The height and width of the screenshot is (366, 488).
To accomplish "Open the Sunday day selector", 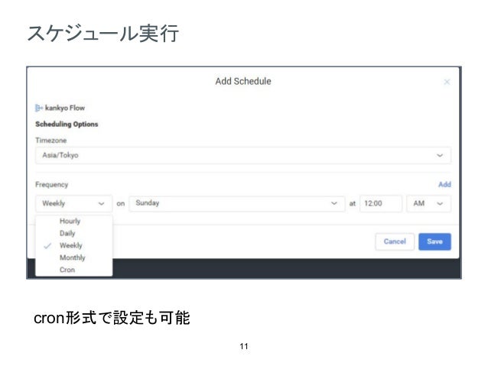I will pos(237,203).
